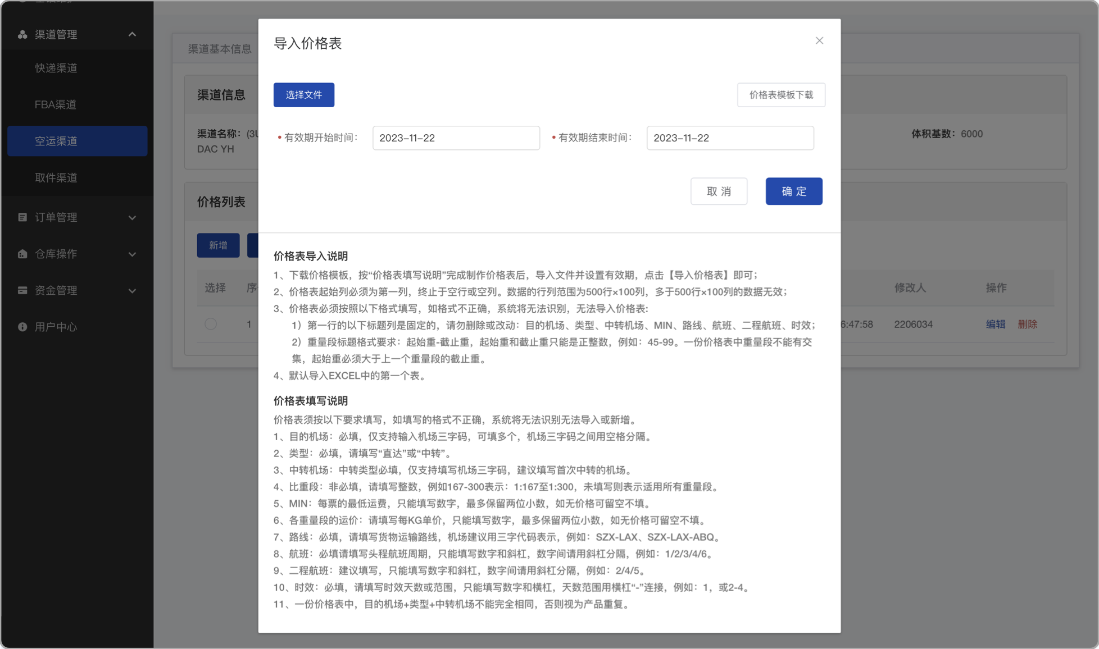
Task: Click the 资金管理 card icon in sidebar
Action: pyautogui.click(x=22, y=290)
